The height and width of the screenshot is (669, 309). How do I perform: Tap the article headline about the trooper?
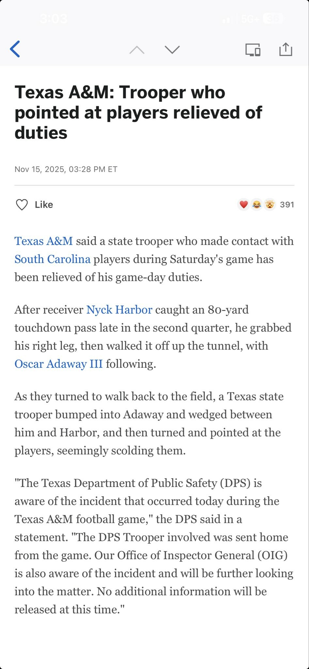(138, 112)
